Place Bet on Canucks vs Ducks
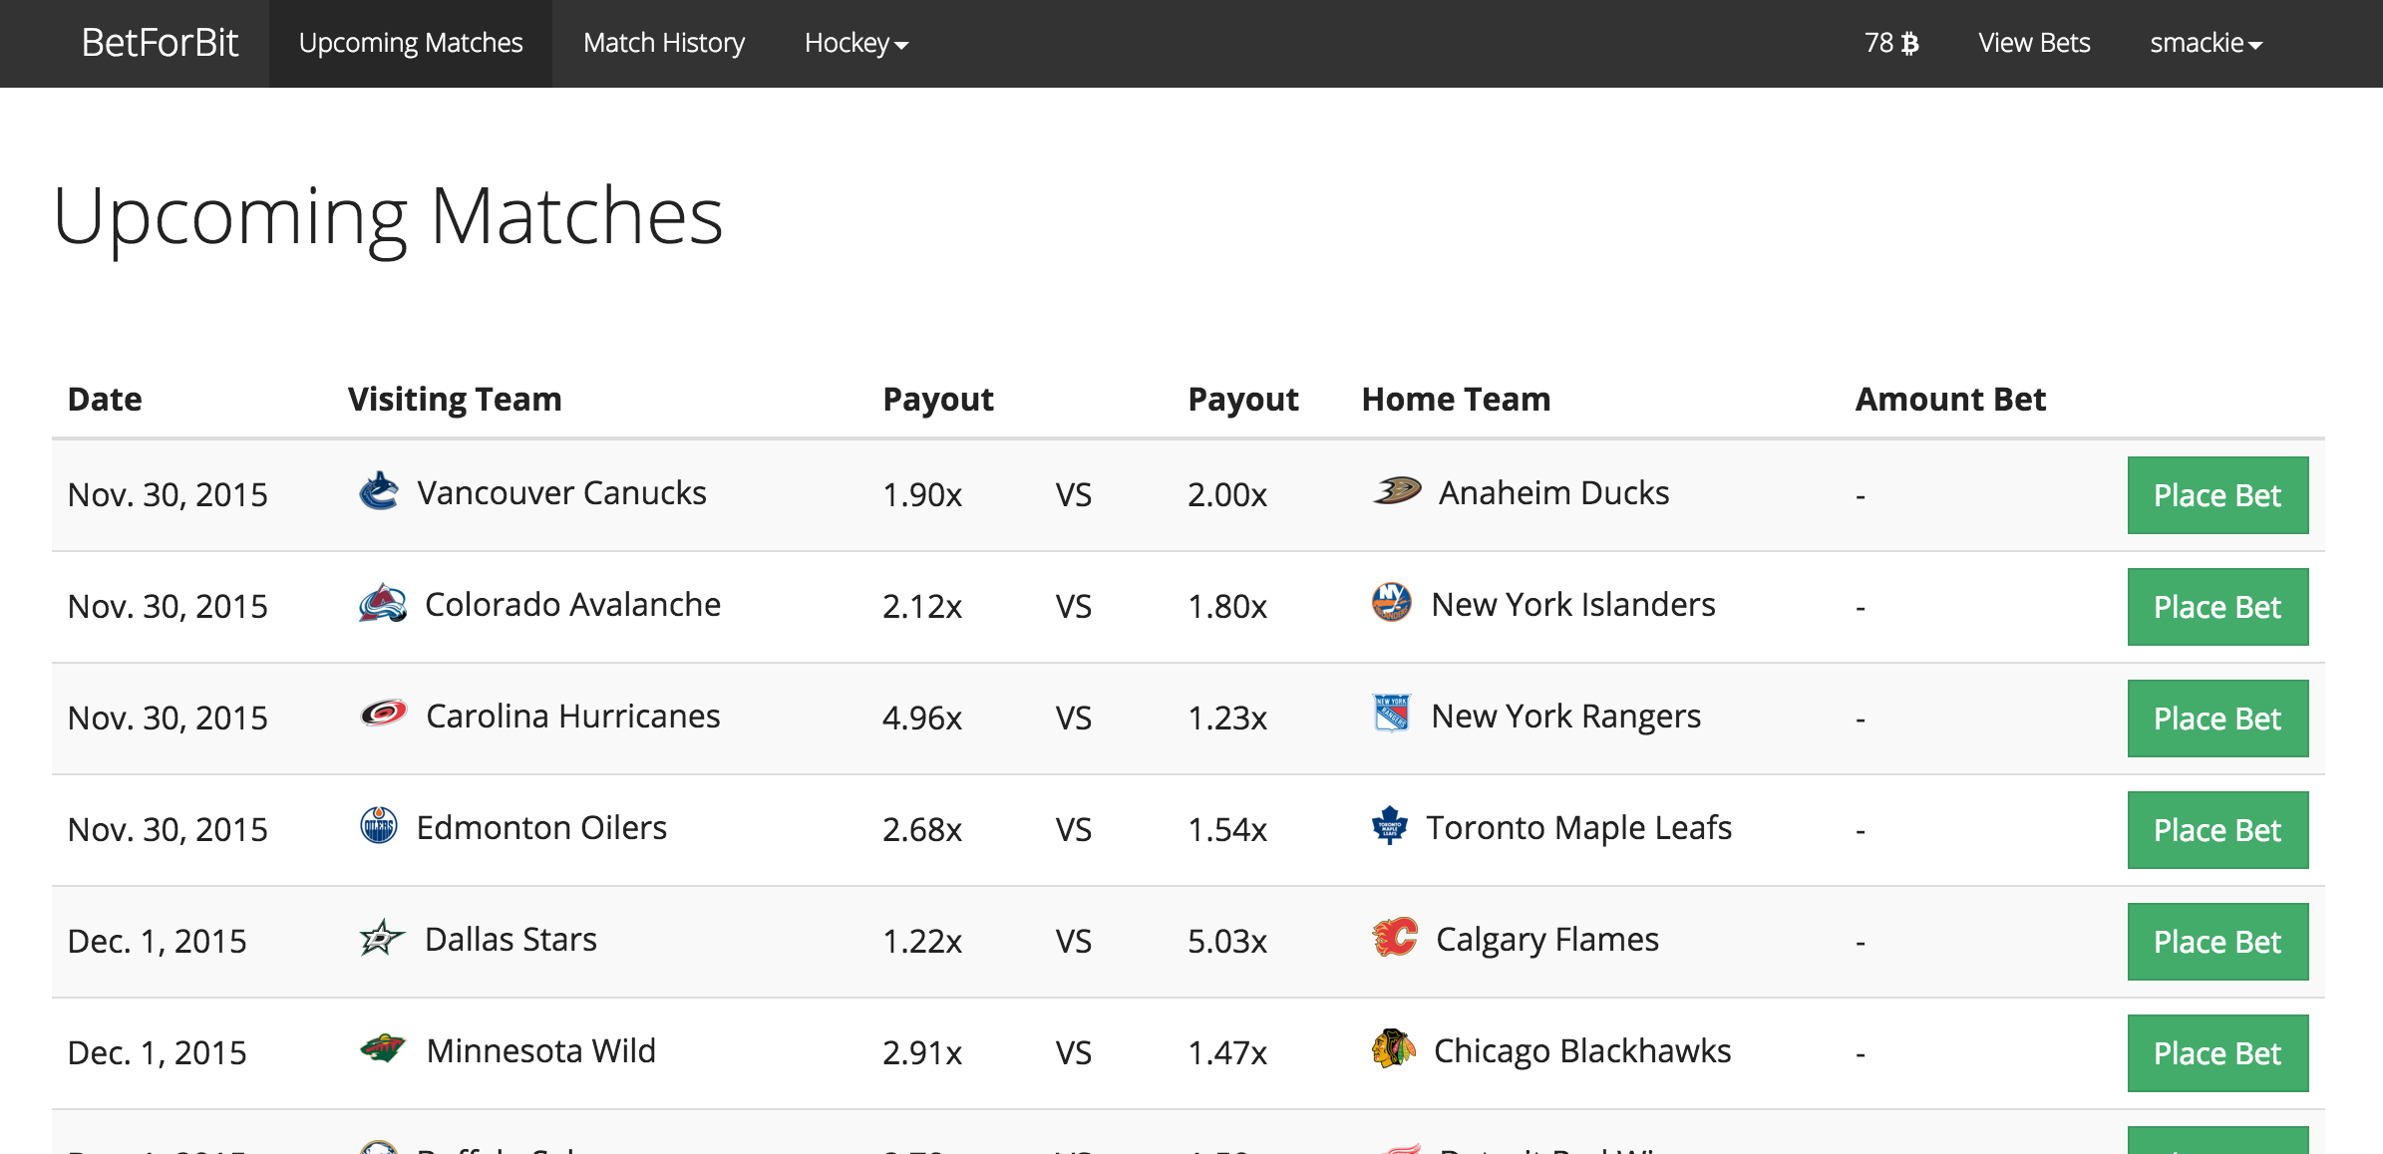 point(2216,495)
